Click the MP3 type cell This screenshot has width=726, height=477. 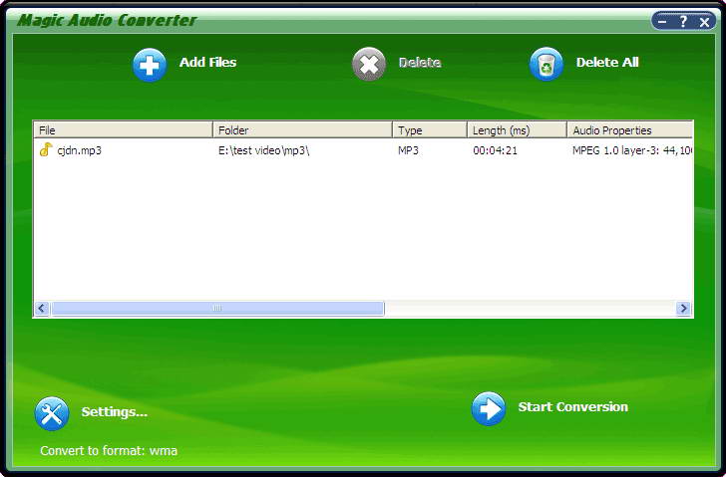coord(408,150)
